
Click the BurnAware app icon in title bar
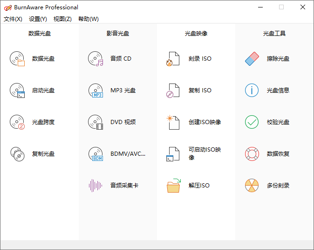7,7
